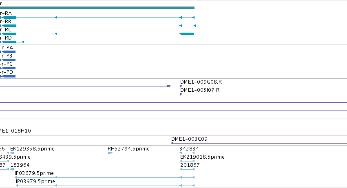Click the EK219018.5prime EST label

202,157
